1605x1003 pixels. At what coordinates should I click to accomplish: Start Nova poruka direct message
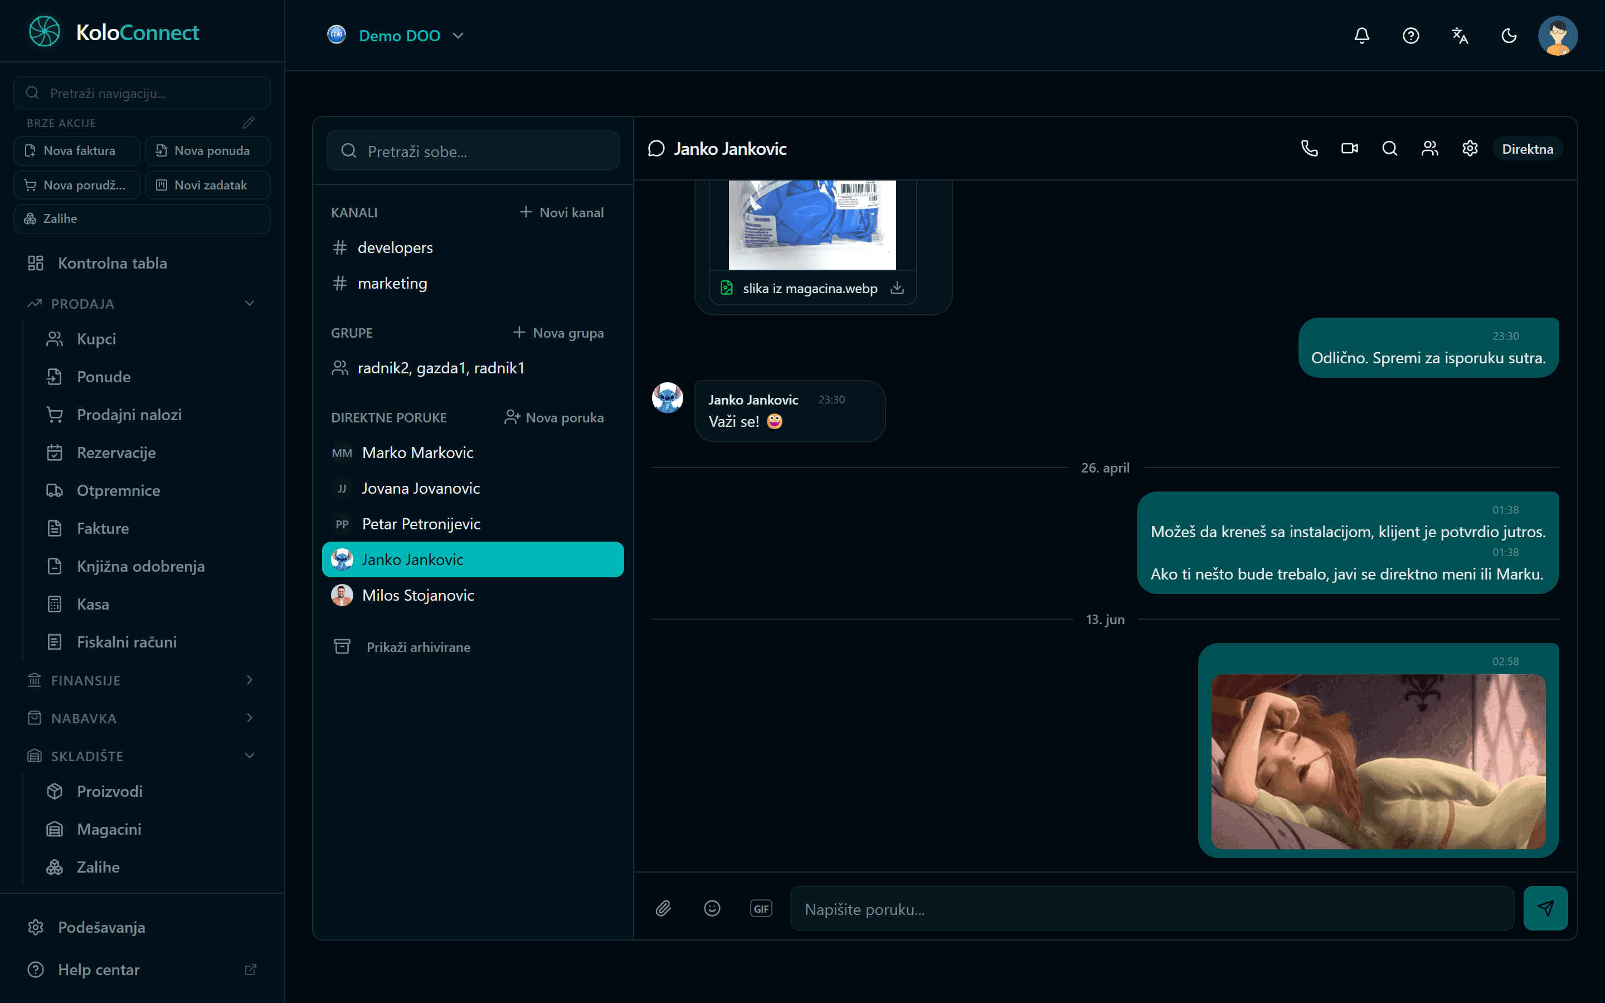coord(554,418)
